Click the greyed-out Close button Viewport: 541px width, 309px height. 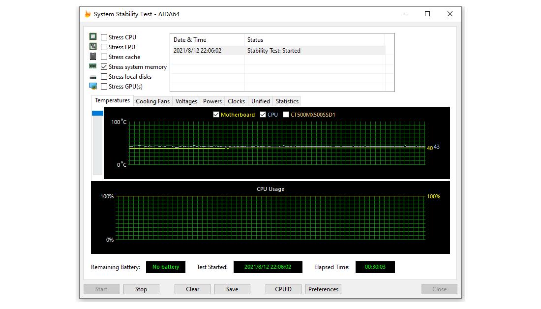[x=439, y=289]
